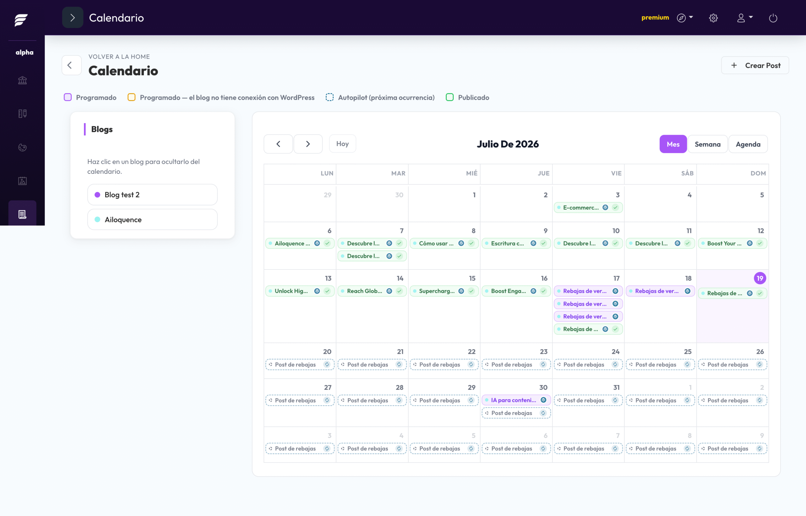Open the image gallery sidebar icon
Viewport: 806px width, 516px height.
(22, 181)
